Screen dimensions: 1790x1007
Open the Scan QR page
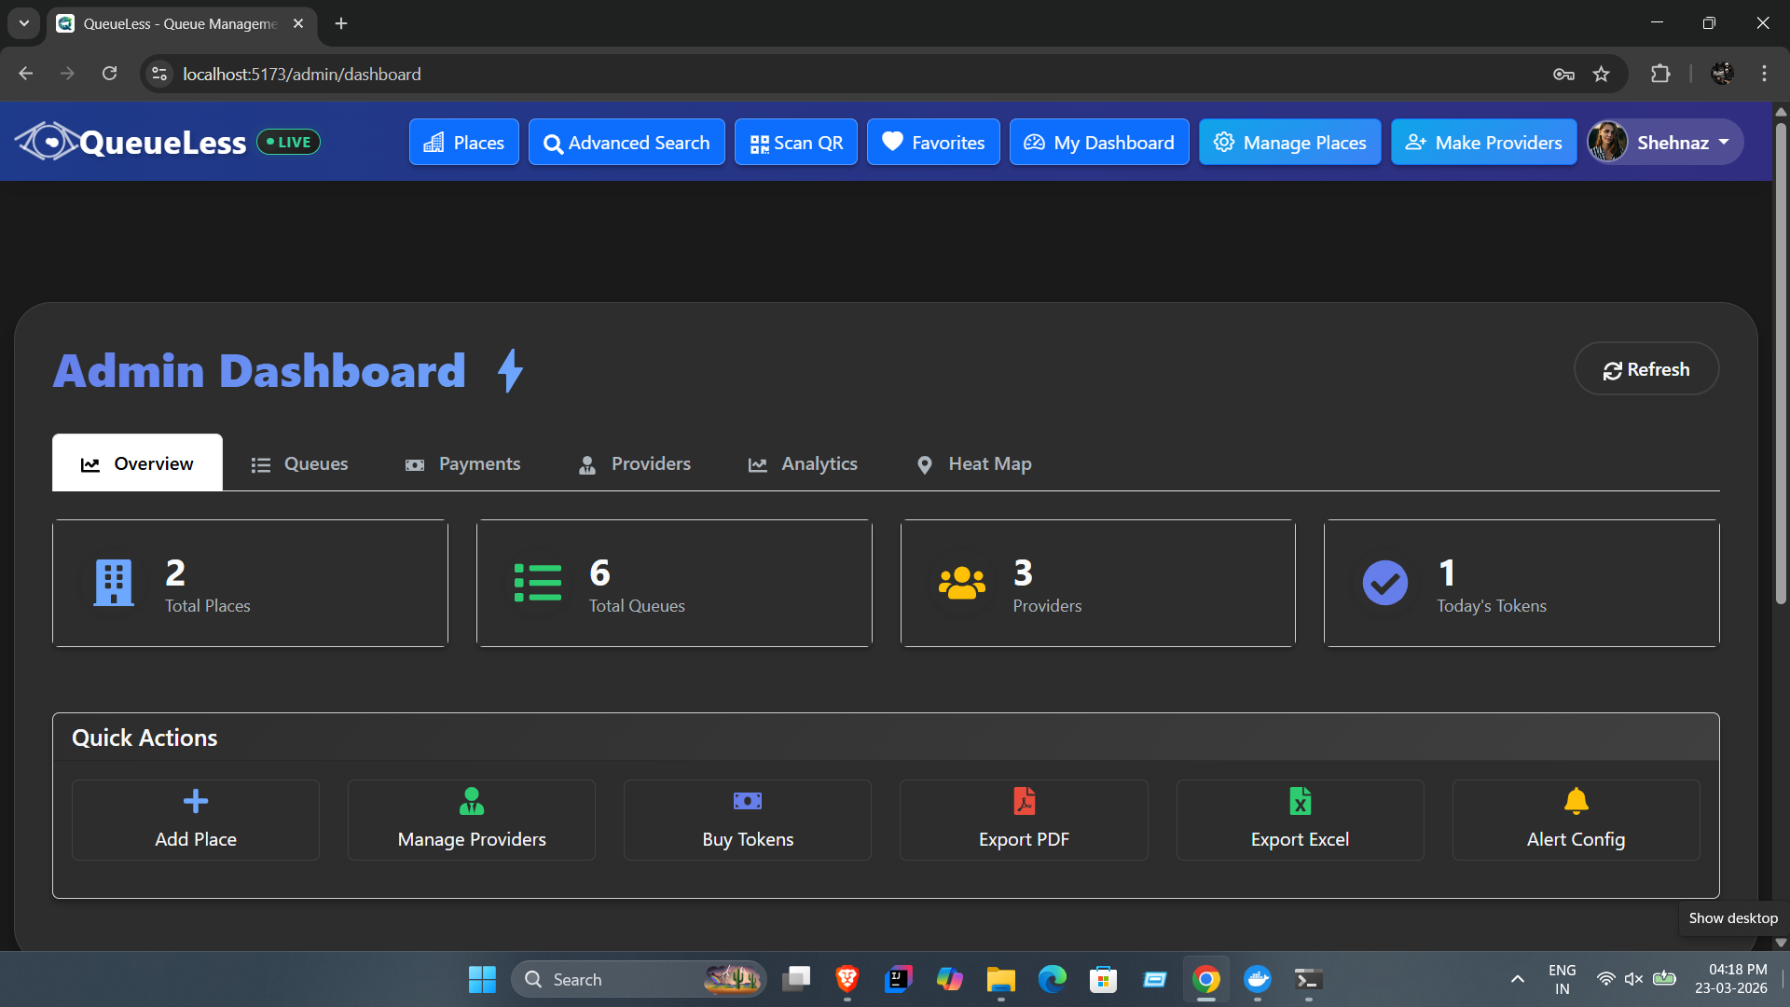click(796, 142)
